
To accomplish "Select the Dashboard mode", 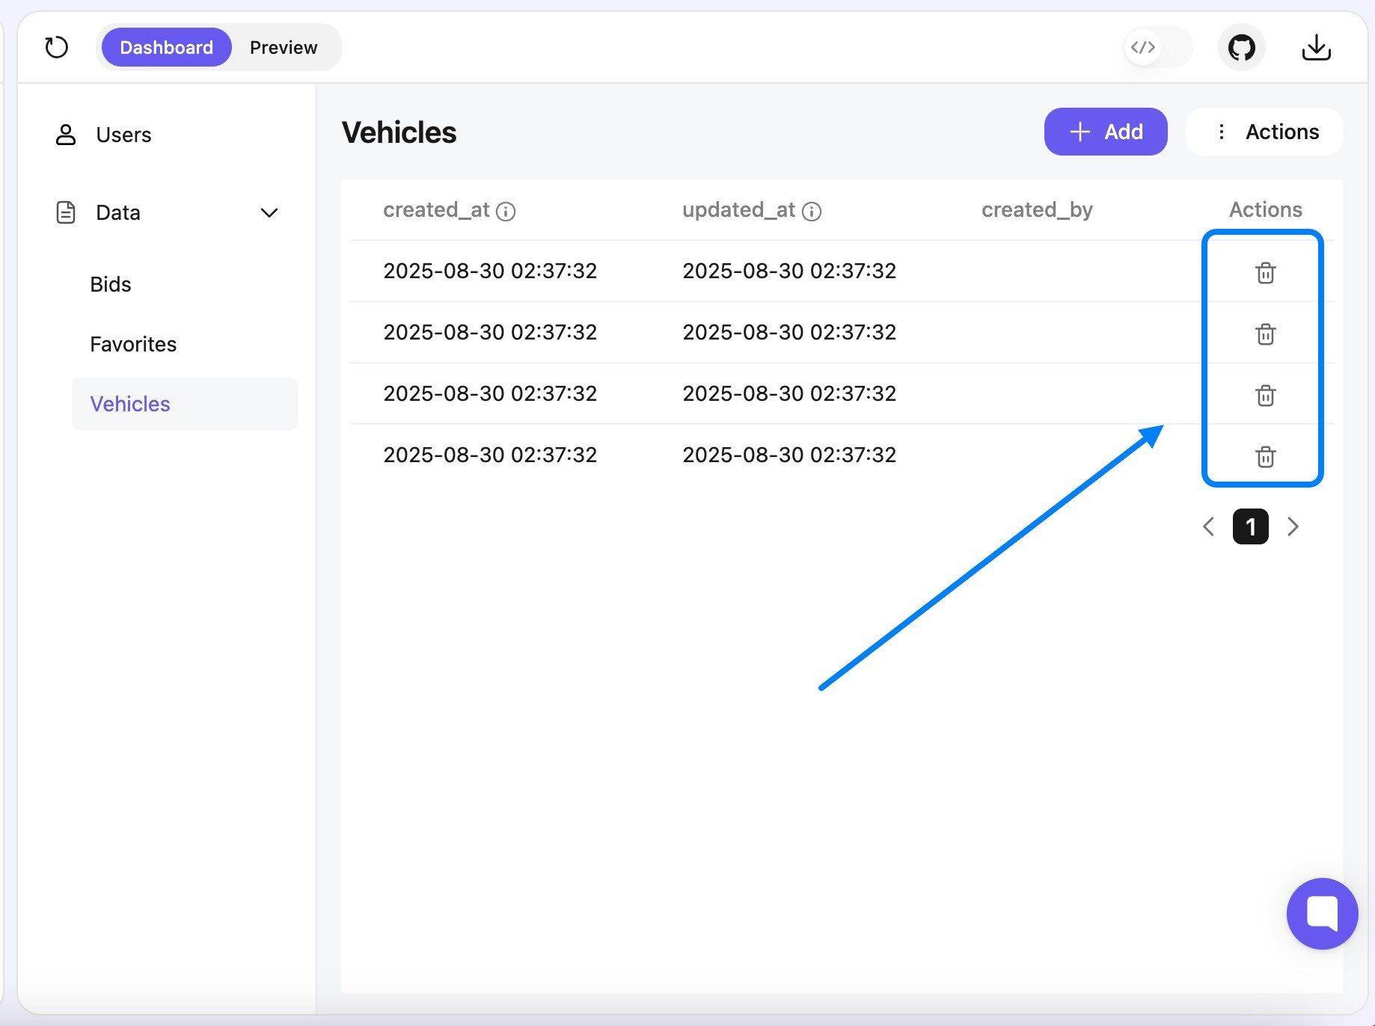I will 166,46.
